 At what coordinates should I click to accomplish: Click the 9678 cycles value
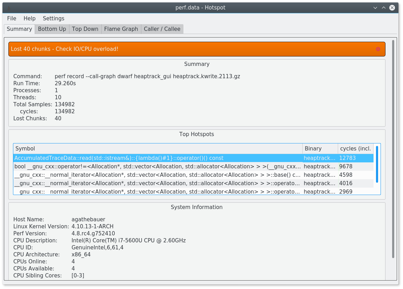coord(346,167)
